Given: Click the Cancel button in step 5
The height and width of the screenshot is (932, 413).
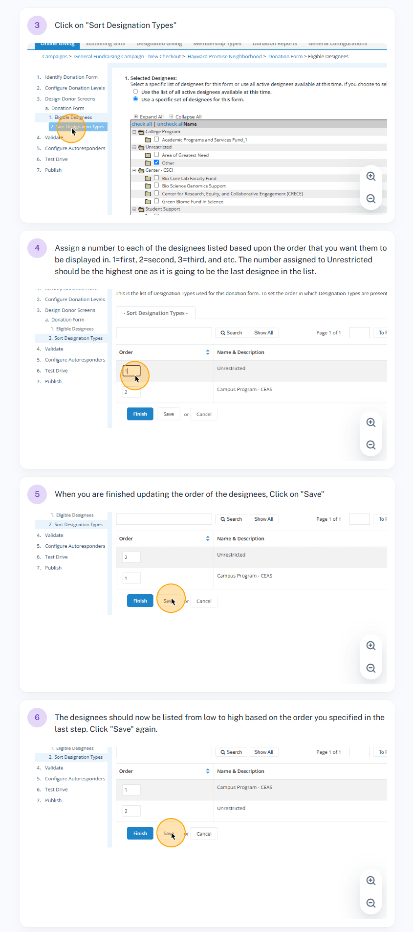Looking at the screenshot, I should pyautogui.click(x=204, y=601).
